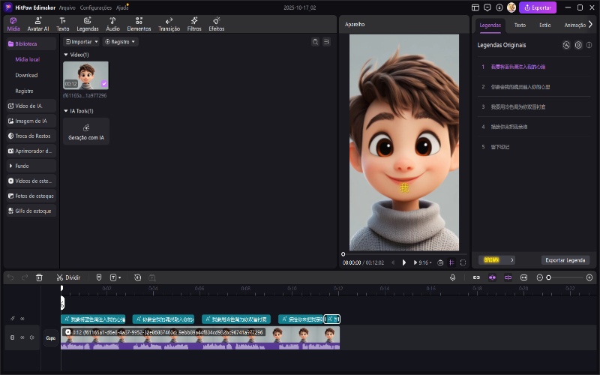
Task: Take a snapshot with the camera icon
Action: (440, 262)
